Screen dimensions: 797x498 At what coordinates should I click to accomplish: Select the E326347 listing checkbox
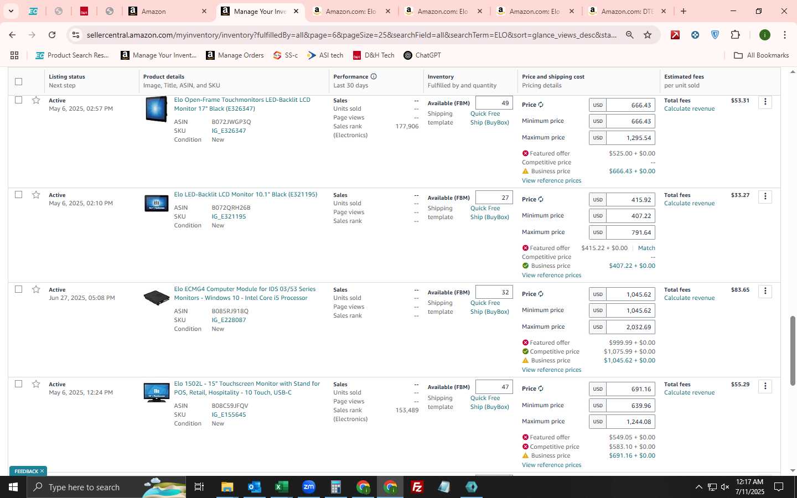point(18,100)
